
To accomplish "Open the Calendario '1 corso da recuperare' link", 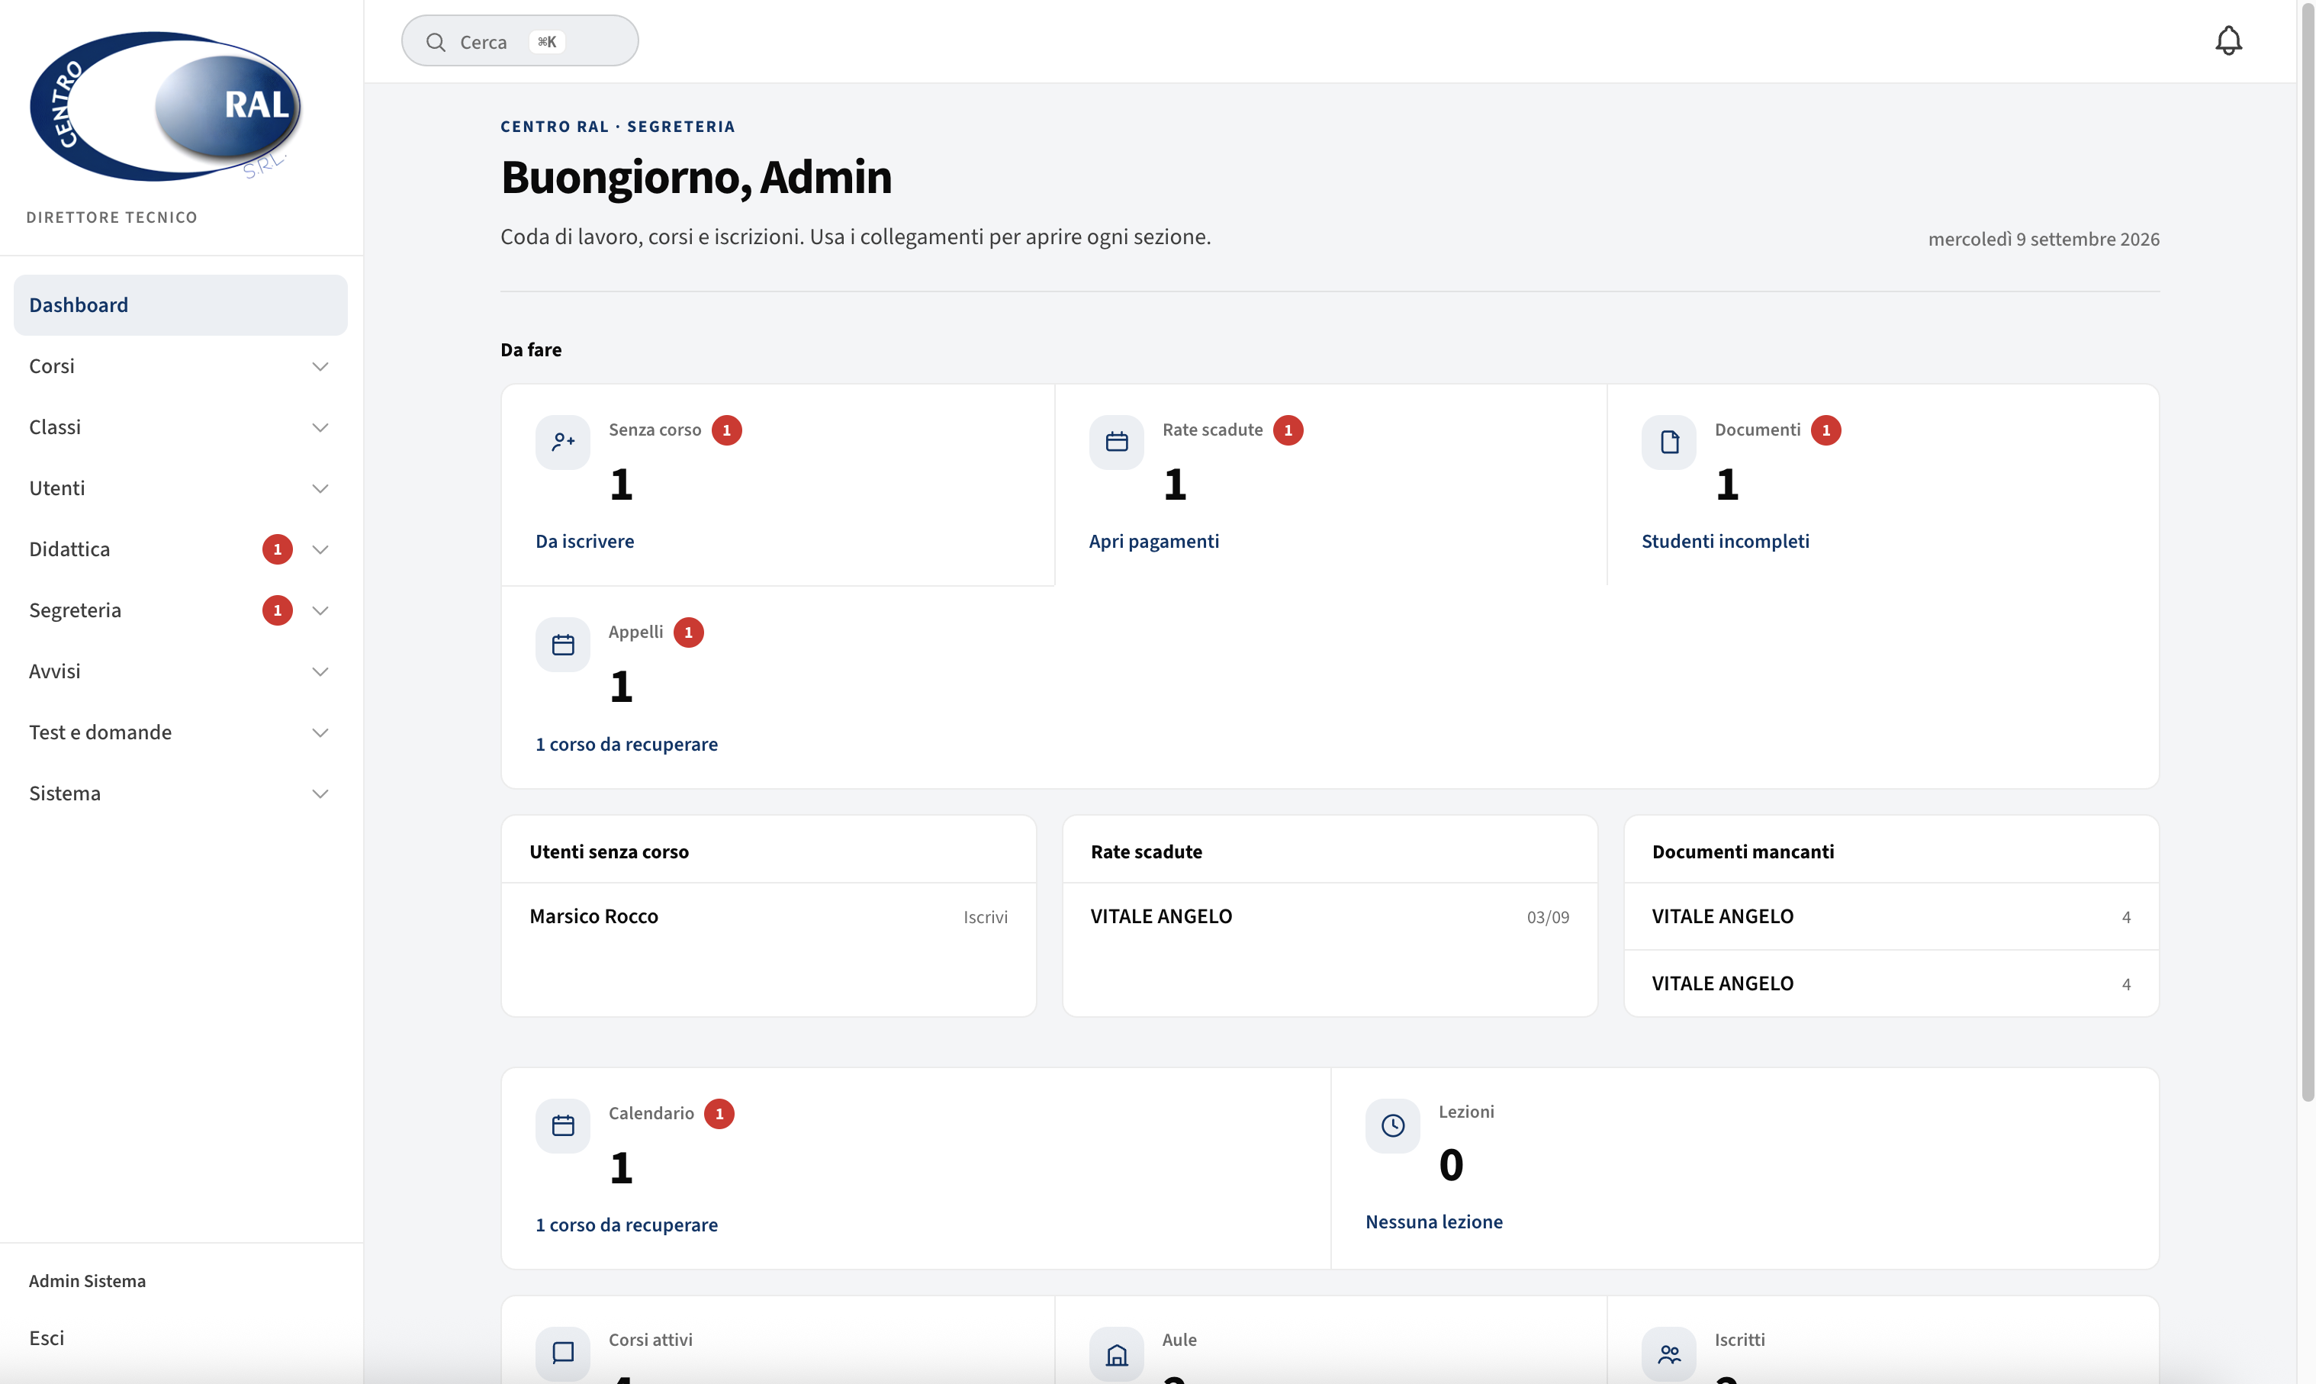I will pos(626,1225).
